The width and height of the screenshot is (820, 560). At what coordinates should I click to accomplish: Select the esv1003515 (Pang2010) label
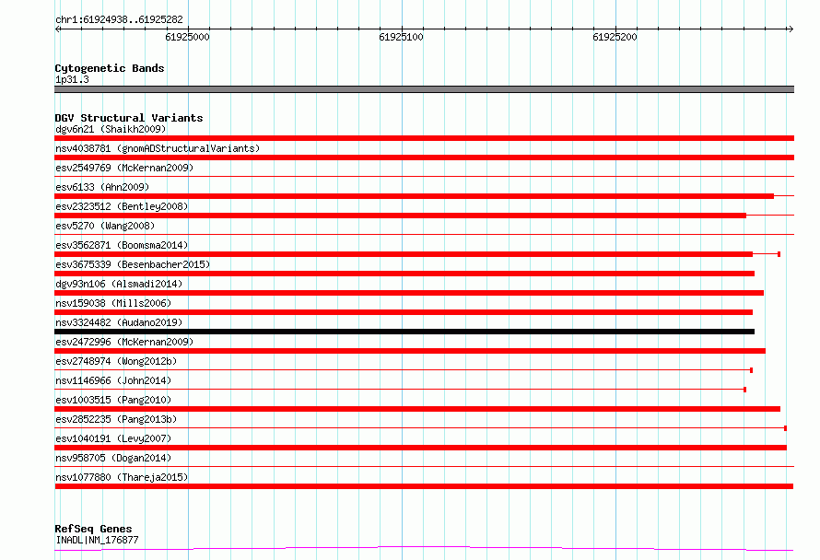(x=113, y=400)
